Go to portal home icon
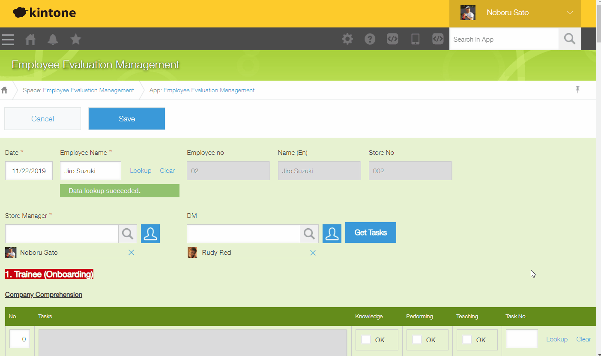 [30, 39]
